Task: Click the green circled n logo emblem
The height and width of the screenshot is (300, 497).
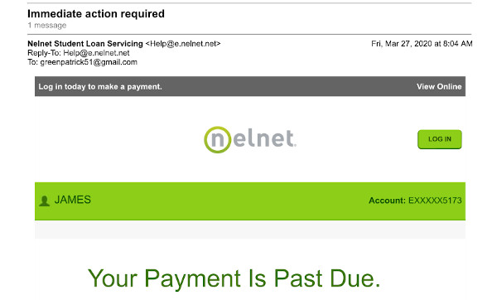Action: pos(217,139)
